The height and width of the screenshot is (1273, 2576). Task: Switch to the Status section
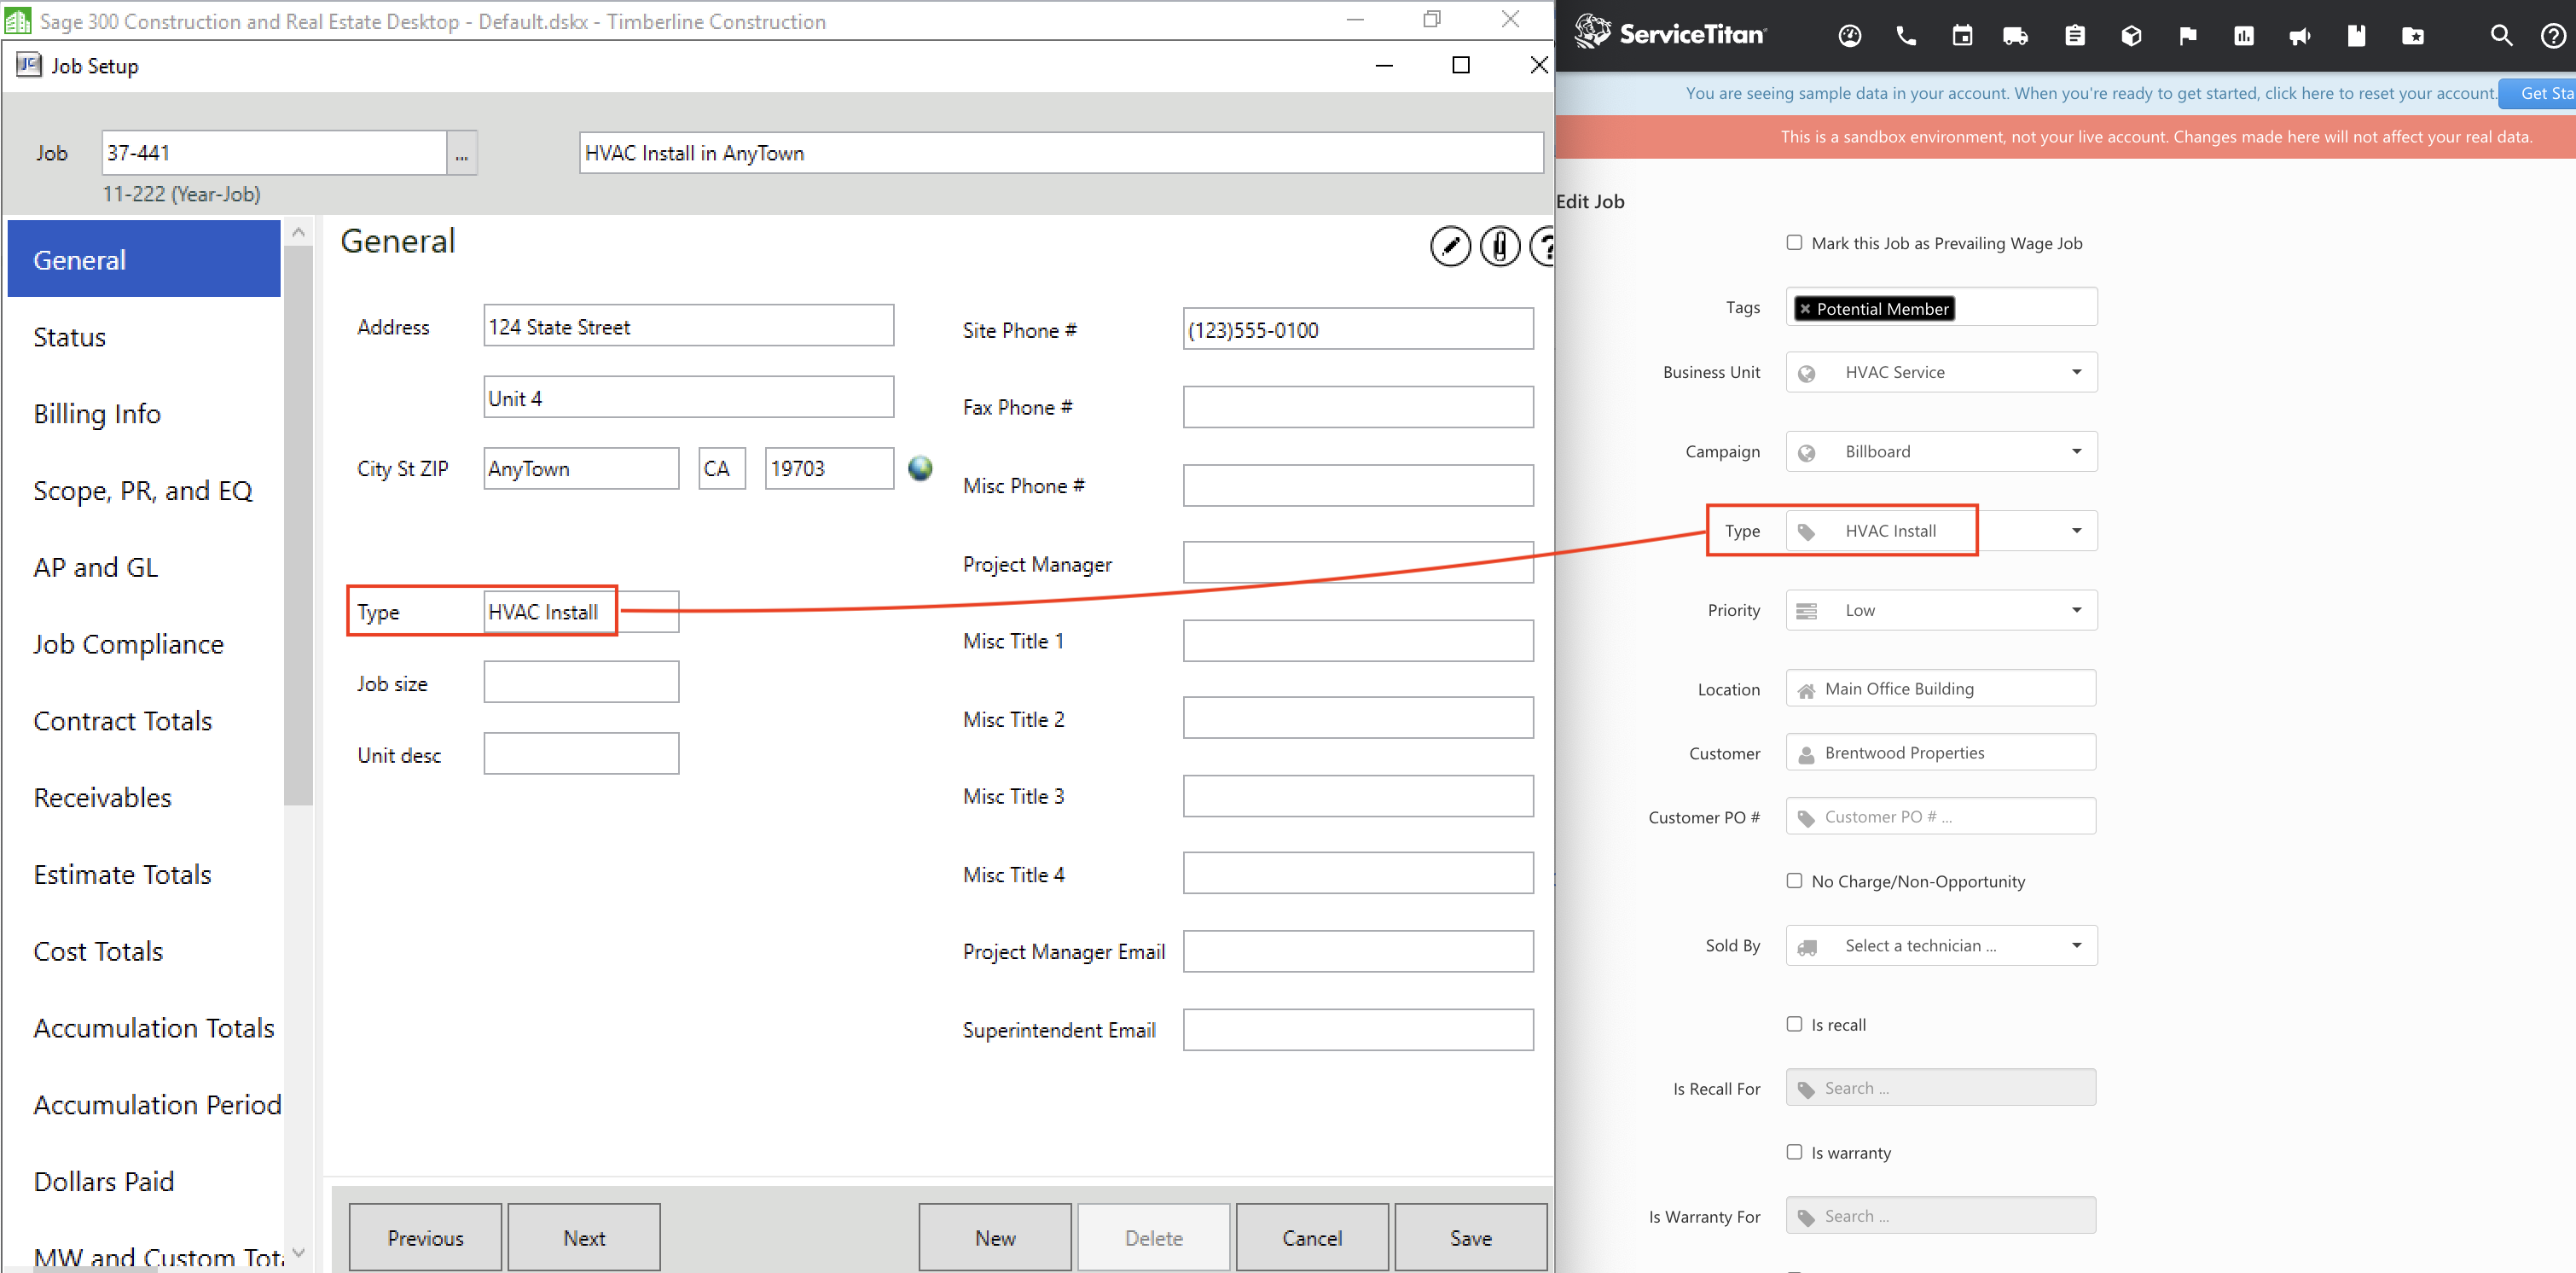coord(144,337)
